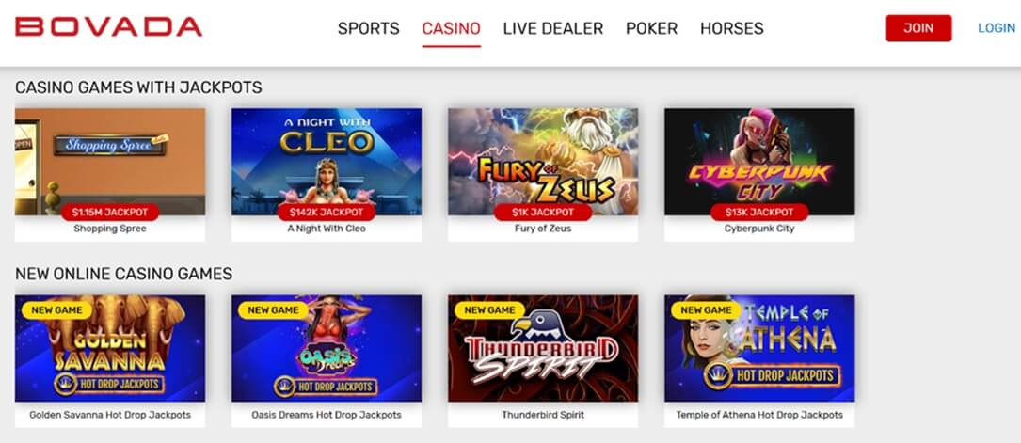Go to Live Dealer page
Screen dimensions: 1021x443
(x=552, y=28)
